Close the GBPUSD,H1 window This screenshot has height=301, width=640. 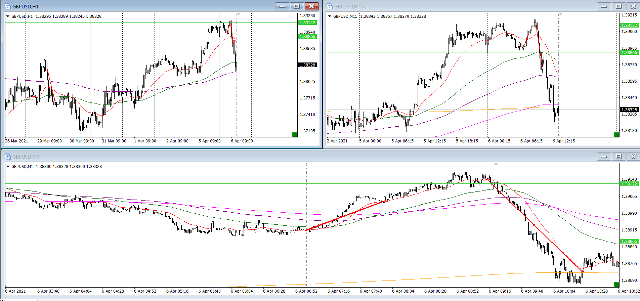pyautogui.click(x=311, y=6)
